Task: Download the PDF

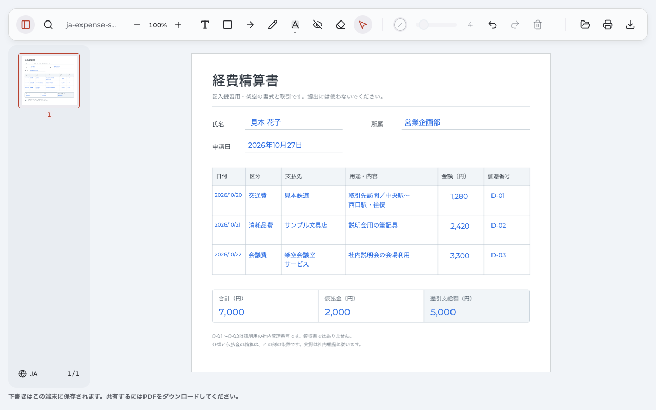Action: tap(630, 25)
